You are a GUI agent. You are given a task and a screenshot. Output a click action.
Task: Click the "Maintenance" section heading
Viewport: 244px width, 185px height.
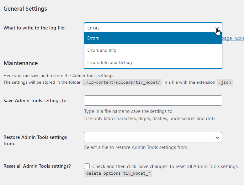click(20, 63)
